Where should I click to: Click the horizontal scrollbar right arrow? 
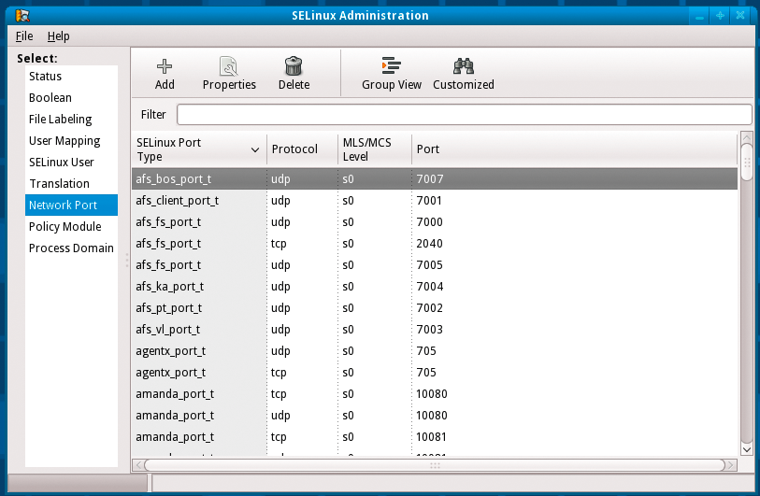(731, 465)
